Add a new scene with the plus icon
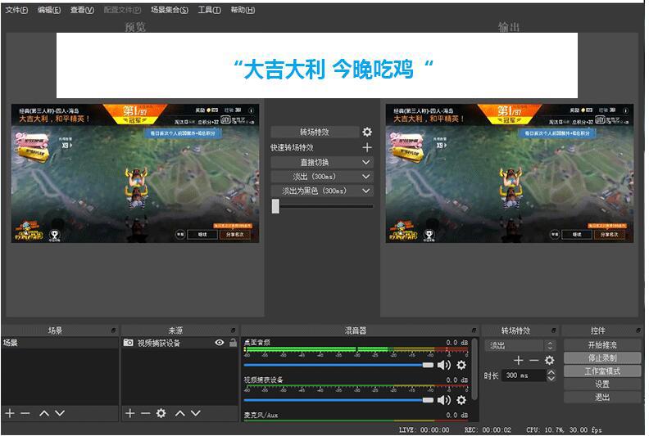Viewport: 649px width, 436px height. pyautogui.click(x=10, y=413)
